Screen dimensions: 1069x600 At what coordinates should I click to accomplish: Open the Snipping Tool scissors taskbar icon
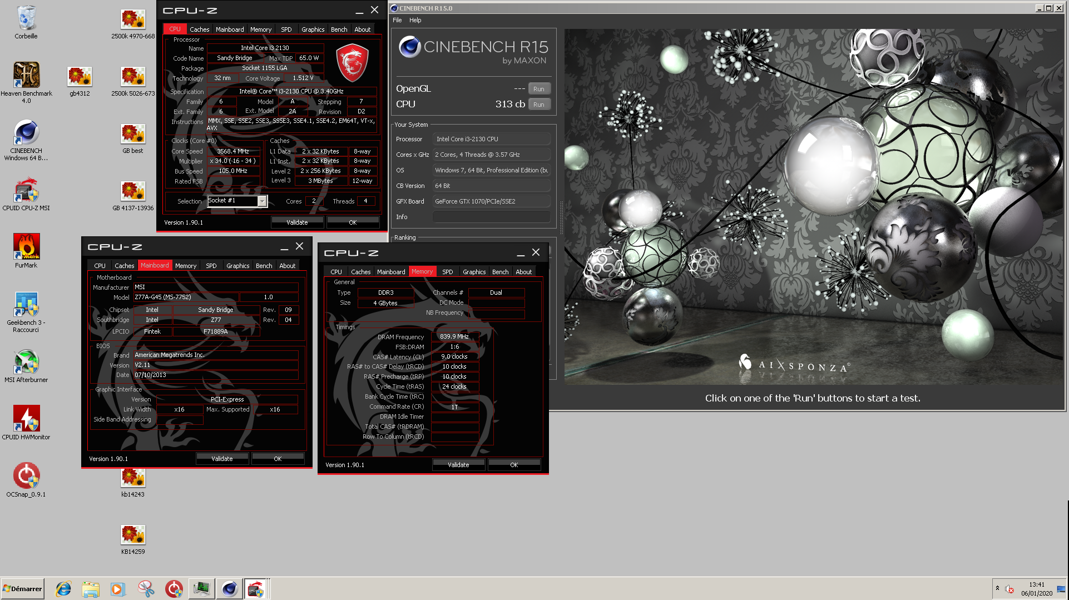[x=146, y=589]
